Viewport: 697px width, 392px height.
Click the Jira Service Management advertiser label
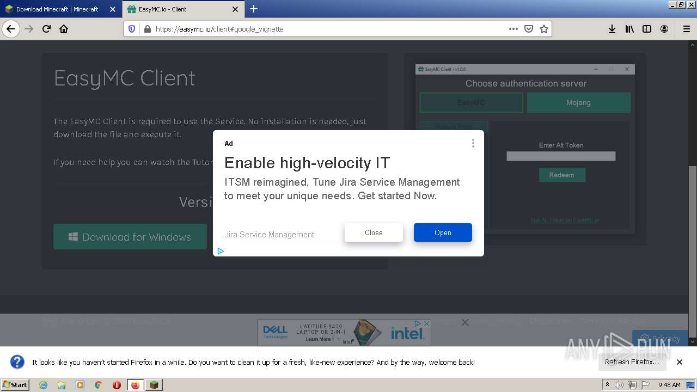click(x=270, y=235)
